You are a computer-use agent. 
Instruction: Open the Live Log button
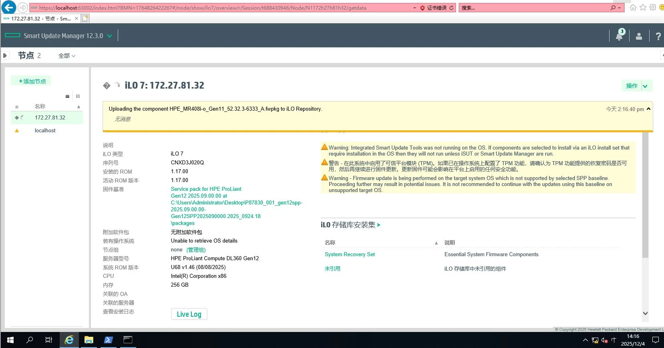tap(189, 314)
